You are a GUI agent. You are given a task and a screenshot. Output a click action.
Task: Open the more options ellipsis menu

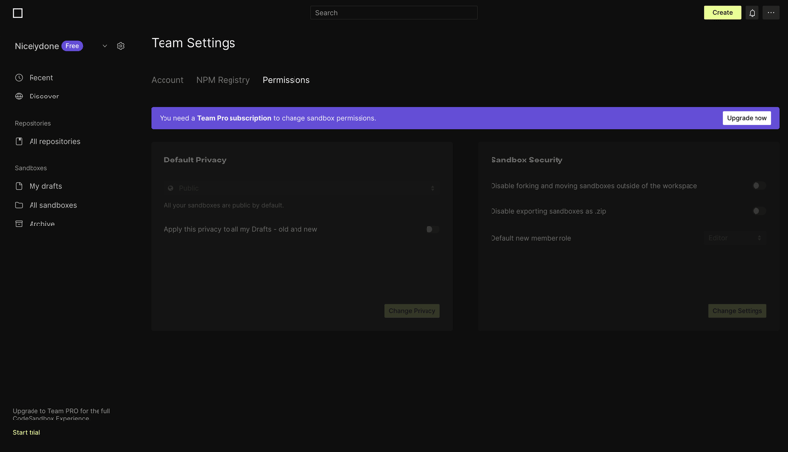coord(771,13)
